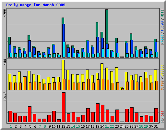
Task: Select day label 31 on the axis
Action: pos(156,126)
